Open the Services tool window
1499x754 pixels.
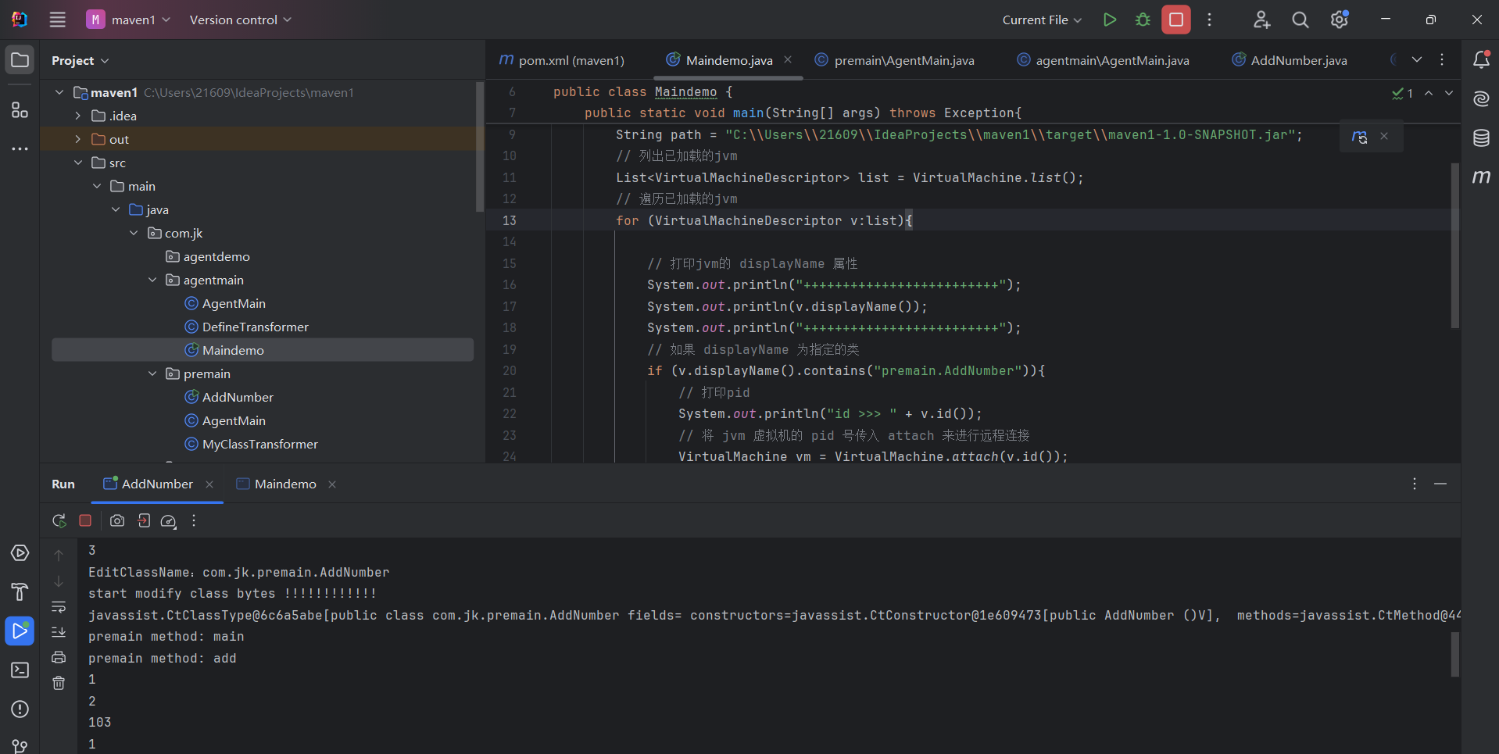pyautogui.click(x=20, y=553)
